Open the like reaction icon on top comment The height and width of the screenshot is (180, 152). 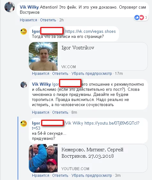(137, 18)
